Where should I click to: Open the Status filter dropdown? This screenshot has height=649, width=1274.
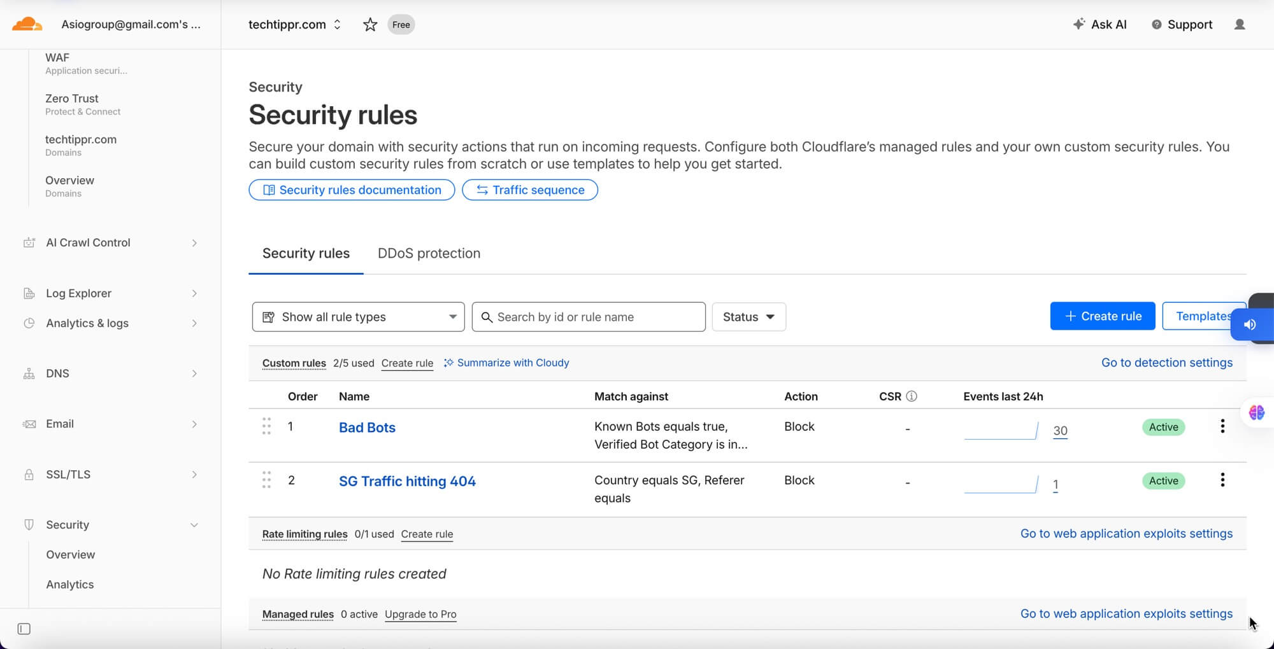coord(749,317)
